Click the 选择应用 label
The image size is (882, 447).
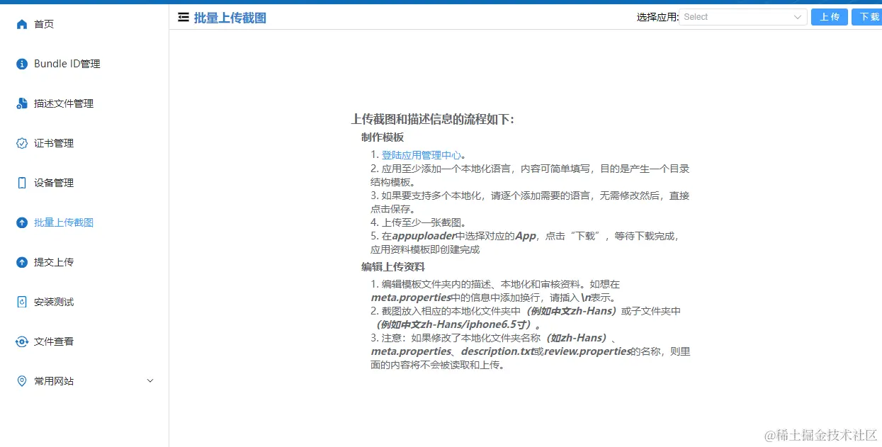point(657,17)
